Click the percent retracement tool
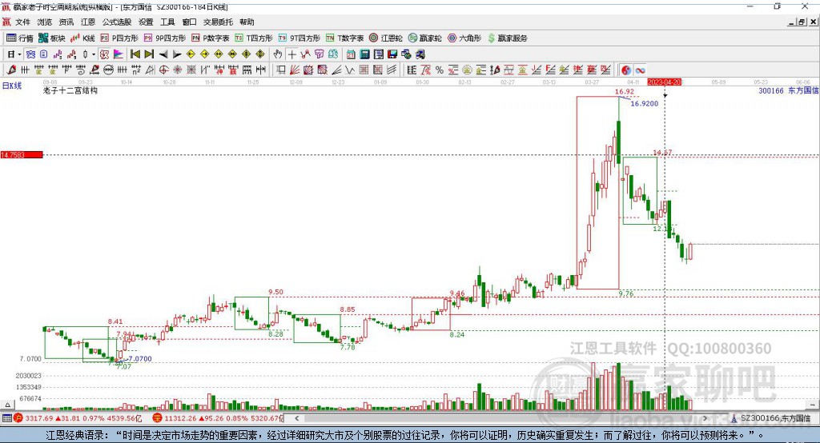 [440, 70]
